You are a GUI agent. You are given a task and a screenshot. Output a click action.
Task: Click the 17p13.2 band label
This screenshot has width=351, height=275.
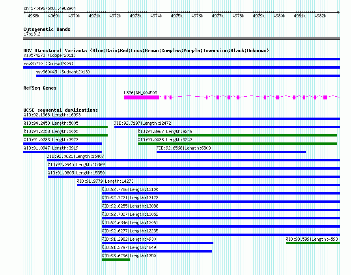(x=32, y=34)
